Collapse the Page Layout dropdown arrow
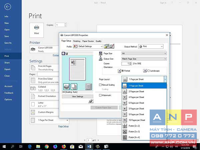Viewport: 200px width, 150px height. [x=165, y=79]
